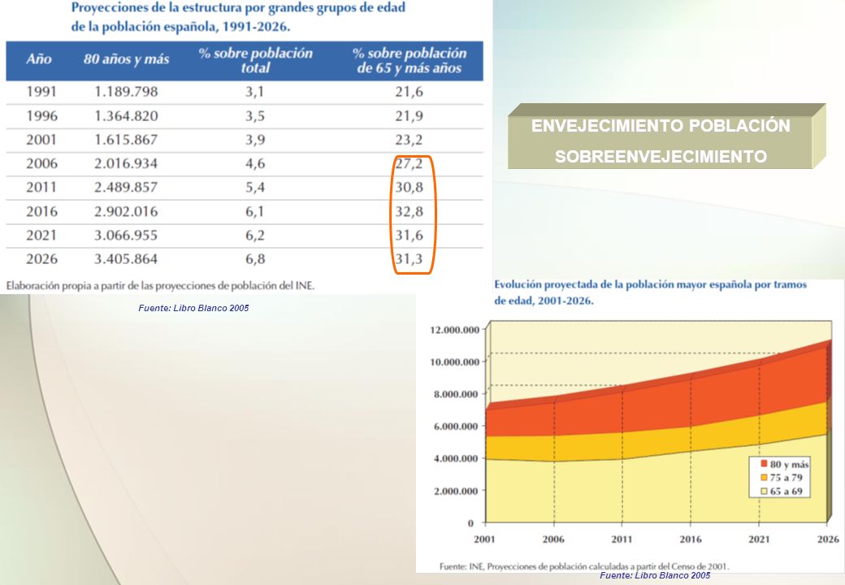Click value 32,8 in last column
Viewport: 845px width, 585px height.
(x=409, y=211)
